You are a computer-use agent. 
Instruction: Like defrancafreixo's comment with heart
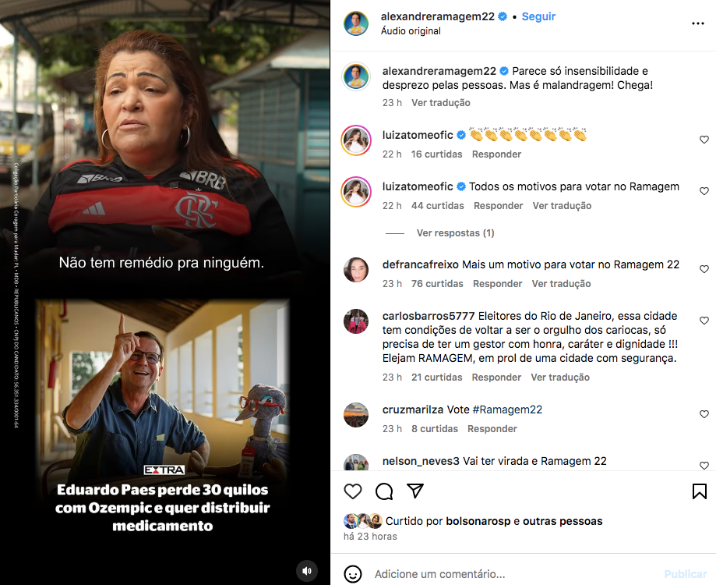coord(704,269)
